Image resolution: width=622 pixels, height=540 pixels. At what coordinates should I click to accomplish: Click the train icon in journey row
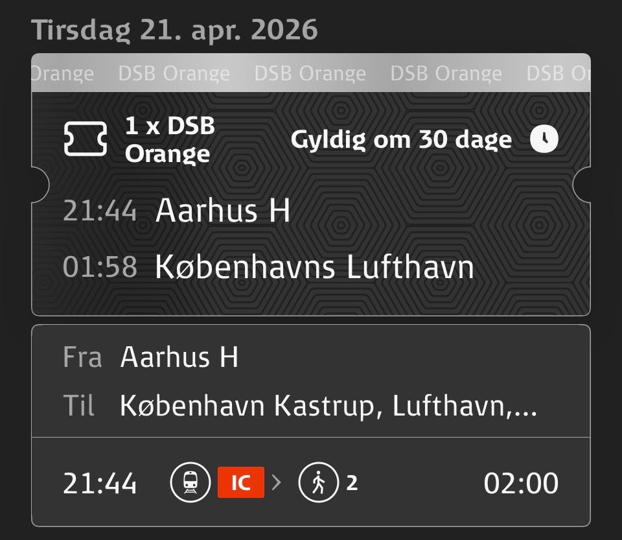tap(190, 483)
